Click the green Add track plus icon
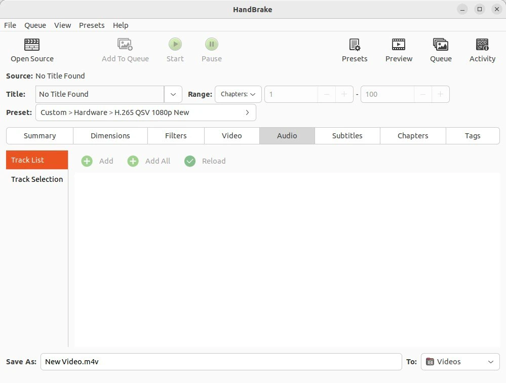This screenshot has height=383, width=506. coord(87,161)
